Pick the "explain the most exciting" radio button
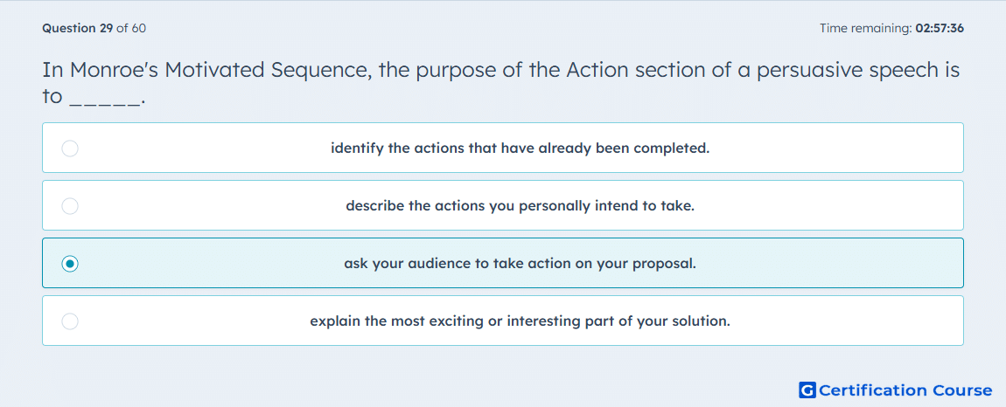 point(70,321)
